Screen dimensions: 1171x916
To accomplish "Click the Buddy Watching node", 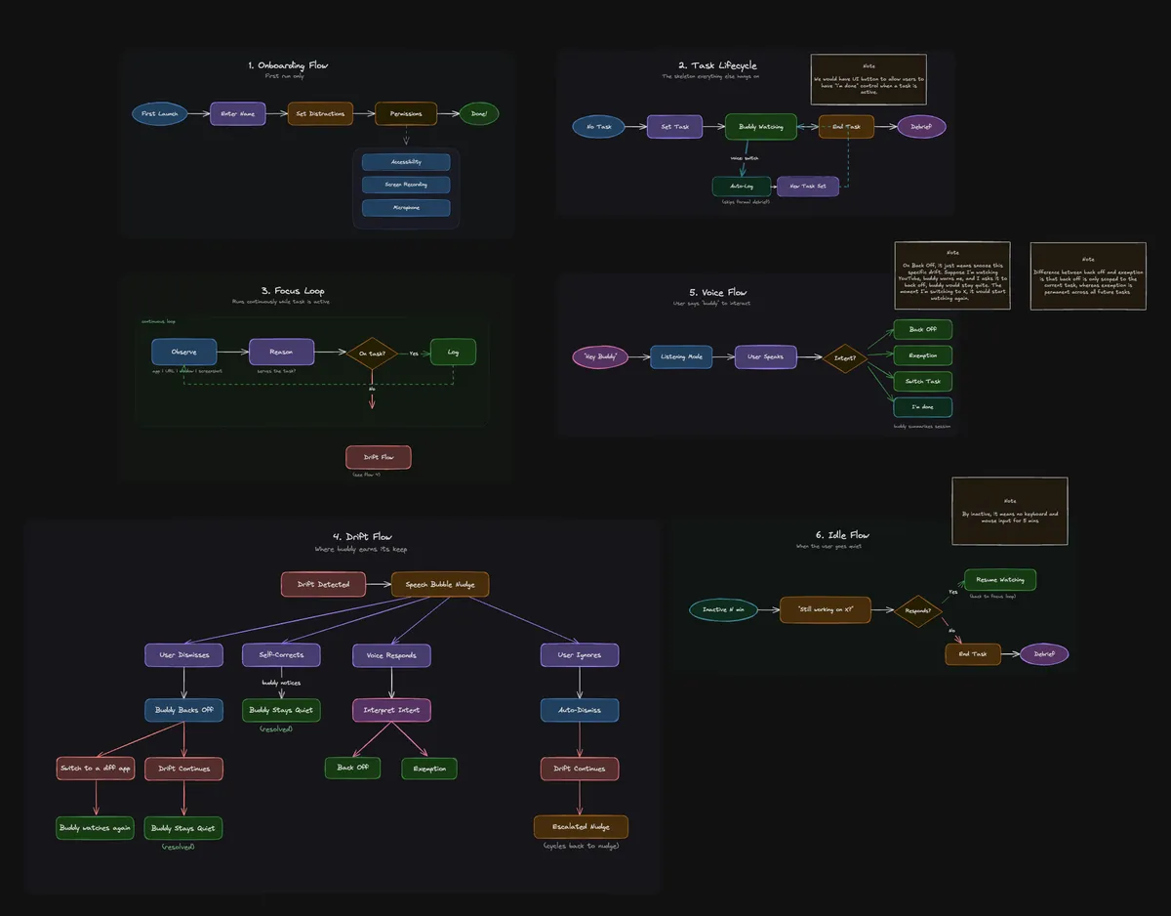I will pyautogui.click(x=761, y=127).
